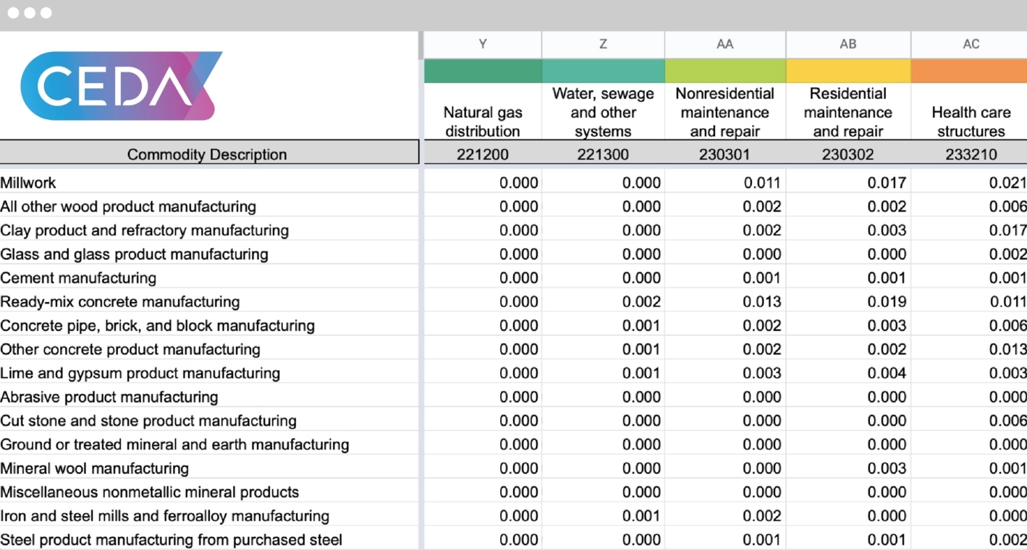This screenshot has height=550, width=1027.
Task: Click Mineral wool manufacturing row label
Action: point(94,468)
